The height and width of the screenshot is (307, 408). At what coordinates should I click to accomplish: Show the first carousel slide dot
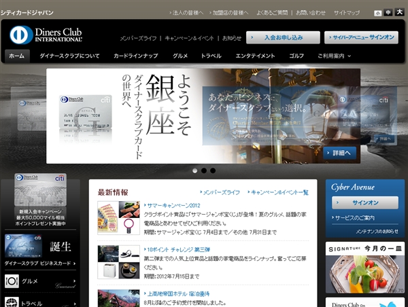click(x=195, y=170)
